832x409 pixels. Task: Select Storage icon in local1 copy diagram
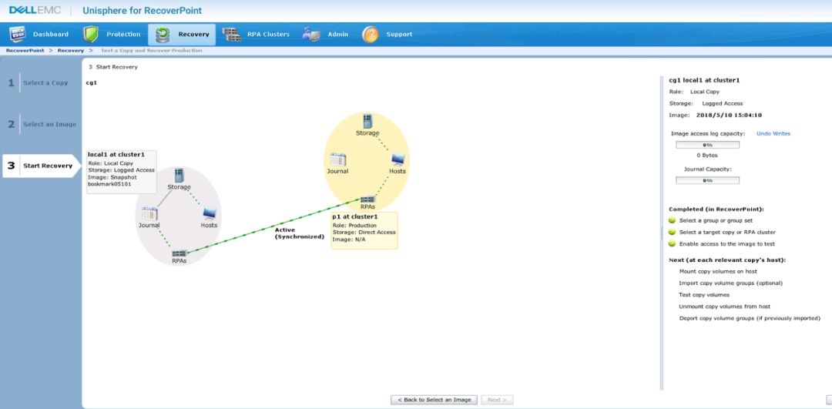coord(179,175)
